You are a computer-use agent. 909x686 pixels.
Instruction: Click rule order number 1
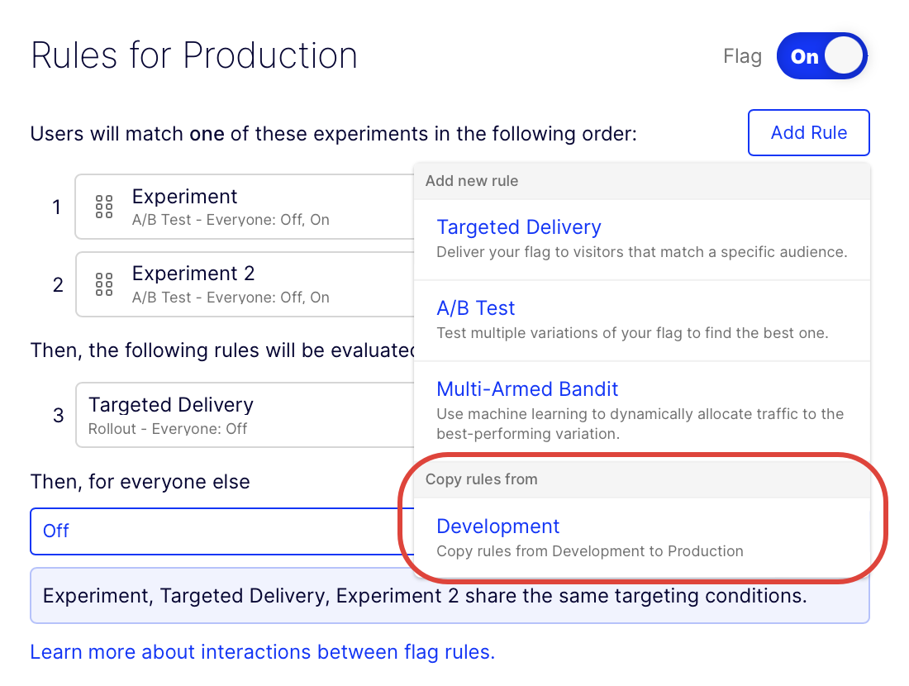57,207
